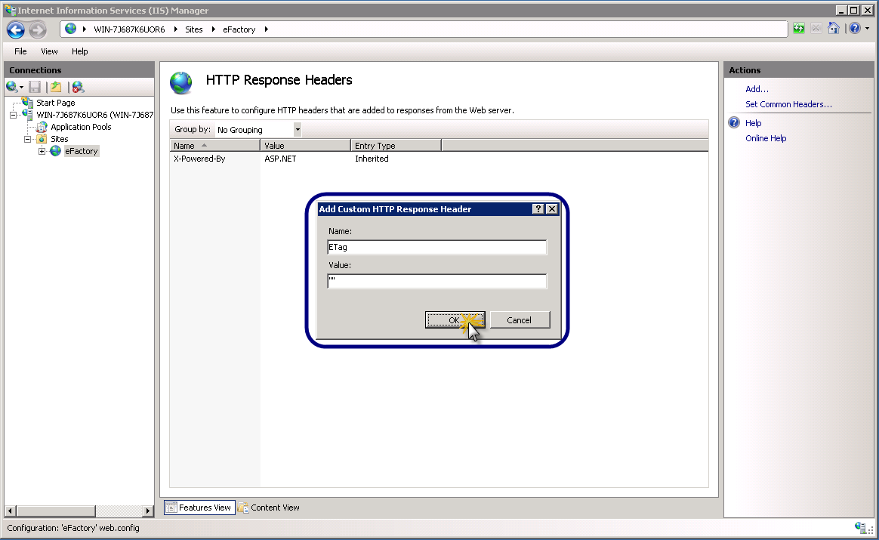Open the View menu
Viewport: 879px width, 540px height.
pos(49,51)
